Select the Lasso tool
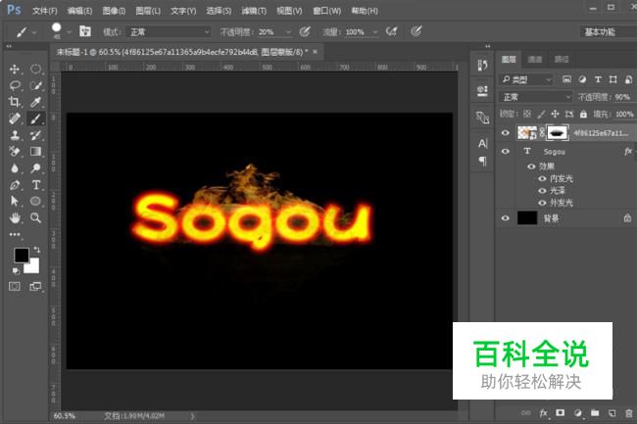Image resolution: width=637 pixels, height=424 pixels. point(15,85)
